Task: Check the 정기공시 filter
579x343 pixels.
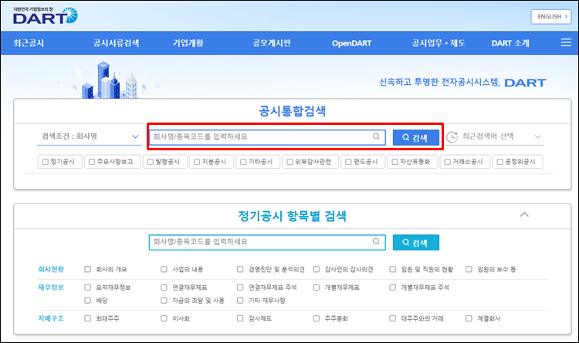Action: [46, 162]
